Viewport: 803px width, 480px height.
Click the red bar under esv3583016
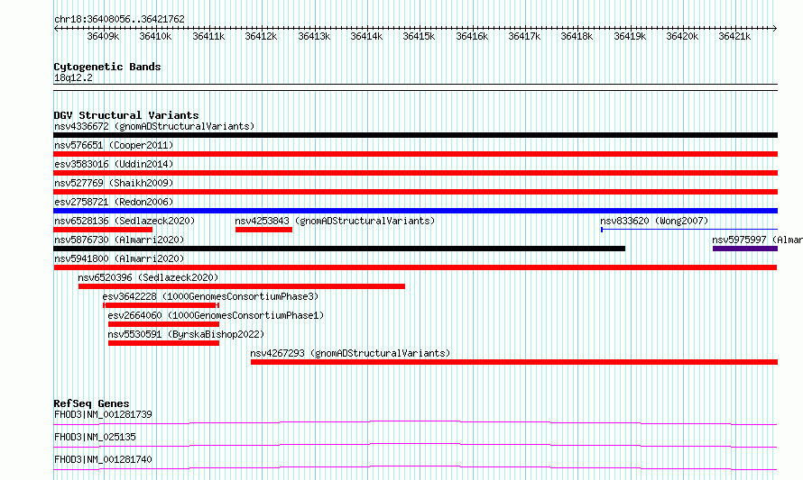[415, 173]
